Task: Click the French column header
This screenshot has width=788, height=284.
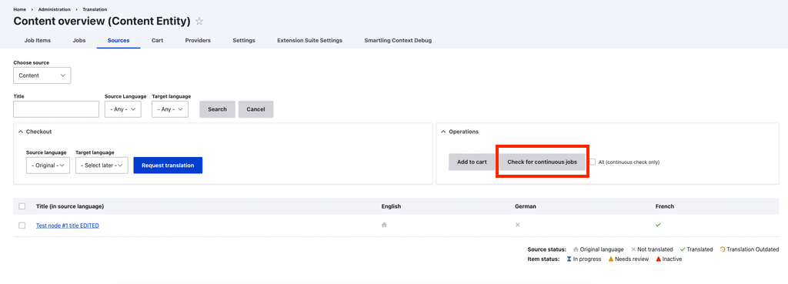Action: [664, 206]
